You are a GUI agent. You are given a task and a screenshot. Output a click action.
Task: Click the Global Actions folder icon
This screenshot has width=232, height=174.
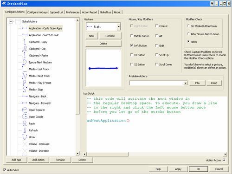coord(18,21)
